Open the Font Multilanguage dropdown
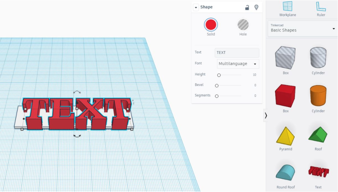Image resolution: width=338 pixels, height=192 pixels. pyautogui.click(x=238, y=64)
